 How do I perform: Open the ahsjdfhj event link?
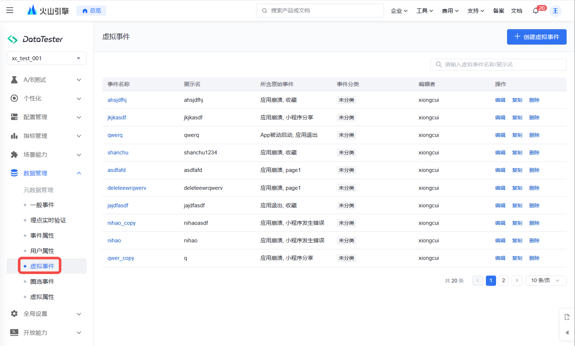coord(117,100)
